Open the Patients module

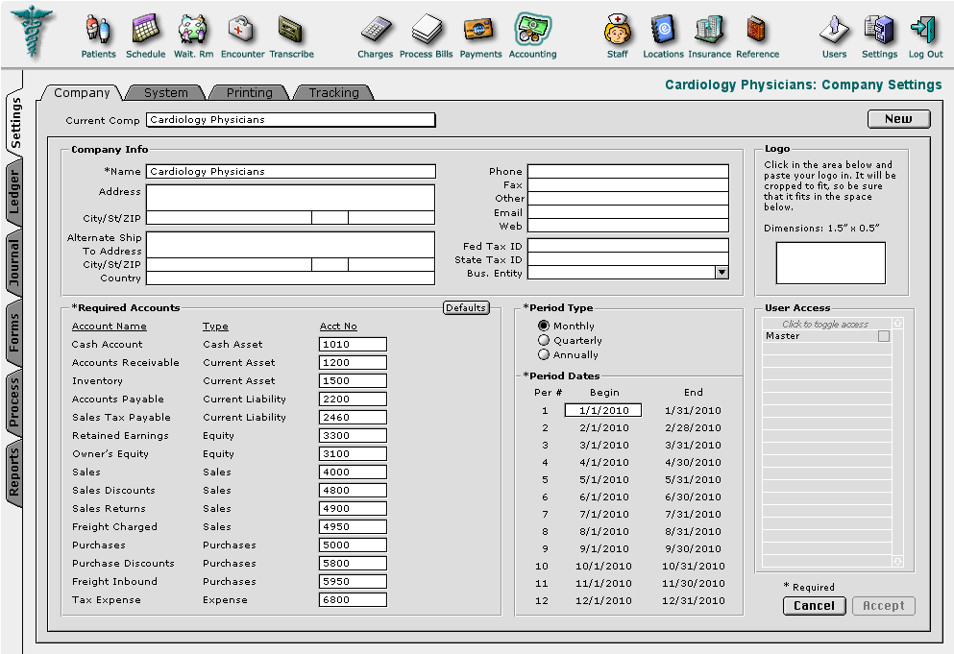(x=98, y=36)
